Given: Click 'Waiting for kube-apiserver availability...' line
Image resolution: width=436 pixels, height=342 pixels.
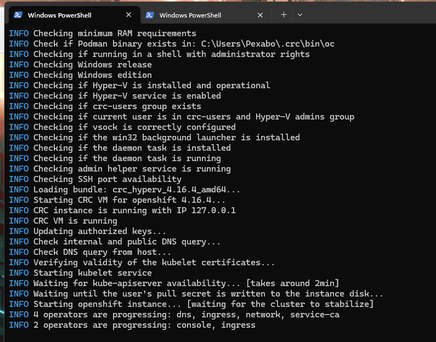Looking at the screenshot, I should tap(174, 283).
